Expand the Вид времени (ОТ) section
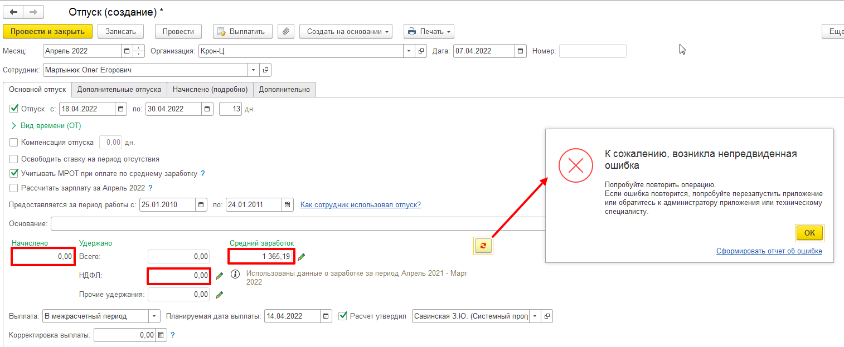The height and width of the screenshot is (347, 844). (x=14, y=126)
